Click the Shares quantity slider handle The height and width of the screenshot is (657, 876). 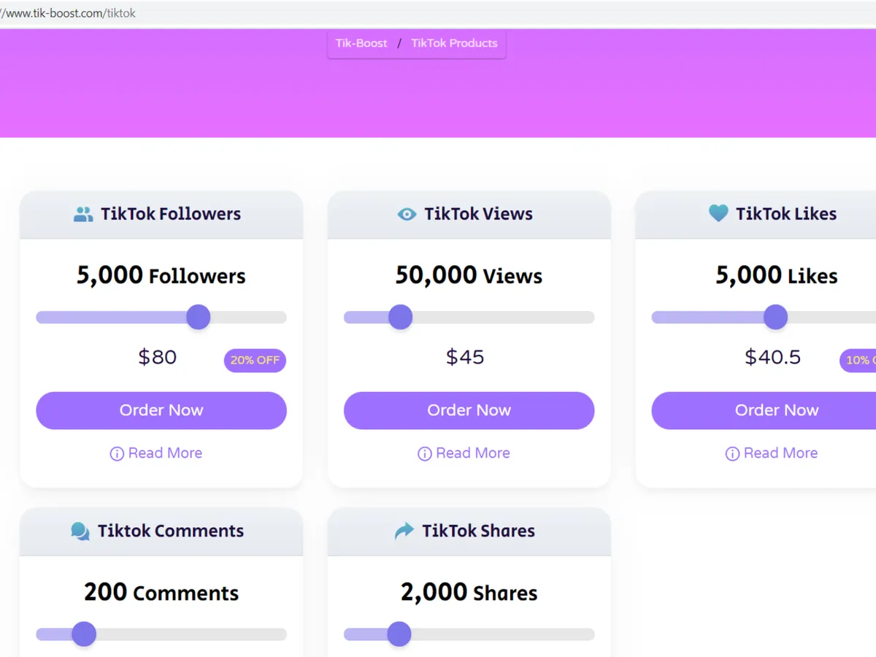(399, 634)
